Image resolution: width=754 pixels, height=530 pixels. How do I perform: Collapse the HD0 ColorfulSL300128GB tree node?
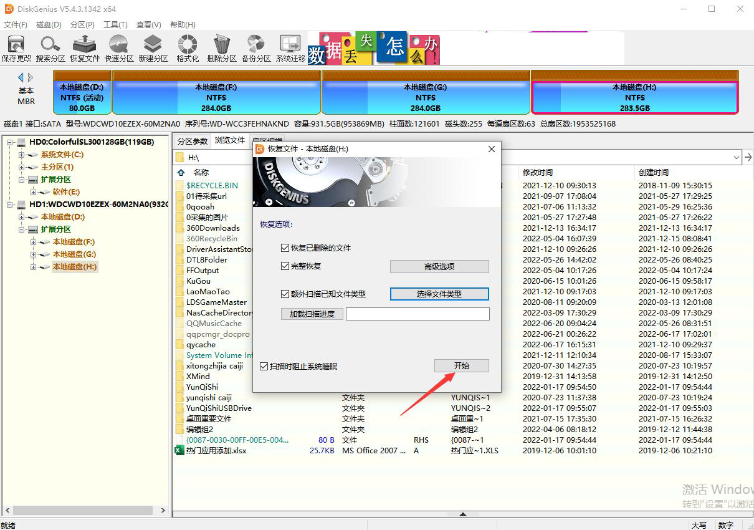pos(10,142)
